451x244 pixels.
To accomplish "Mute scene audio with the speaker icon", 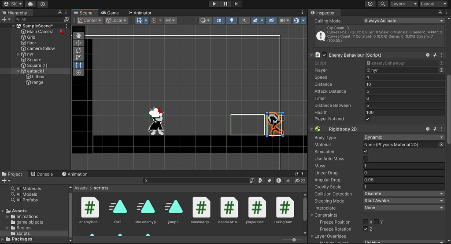I will 244,21.
